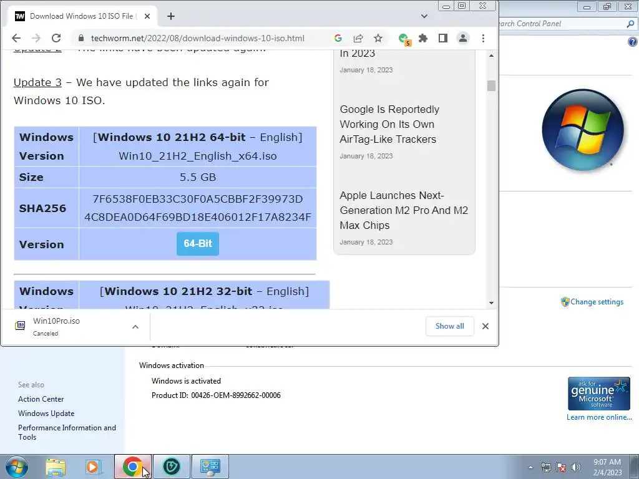
Task: Select the Download Windows 10 ISO File tab
Action: (x=84, y=16)
